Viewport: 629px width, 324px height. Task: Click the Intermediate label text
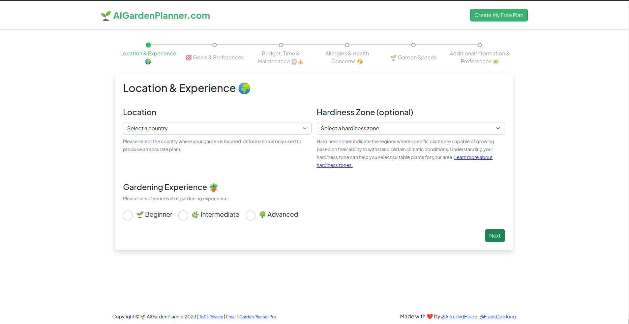[x=220, y=214]
